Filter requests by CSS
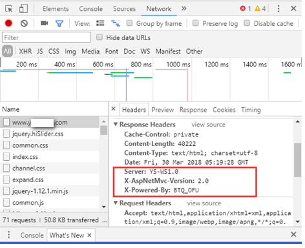The height and width of the screenshot is (248, 305). [x=54, y=51]
